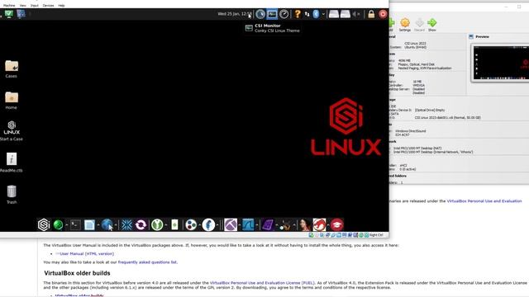Click the purple circular sync arrows dock icon
This screenshot has width=529, height=297.
coord(141,224)
